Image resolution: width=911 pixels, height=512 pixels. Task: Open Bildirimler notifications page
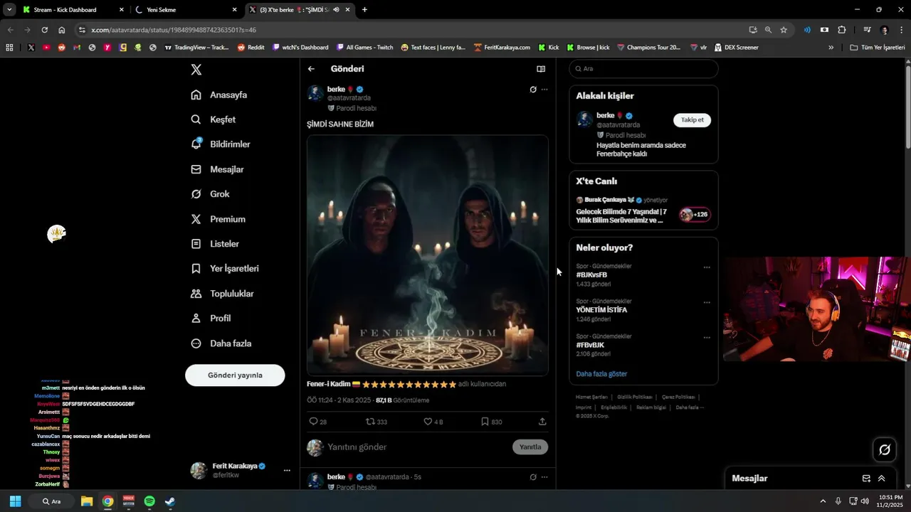(221, 144)
